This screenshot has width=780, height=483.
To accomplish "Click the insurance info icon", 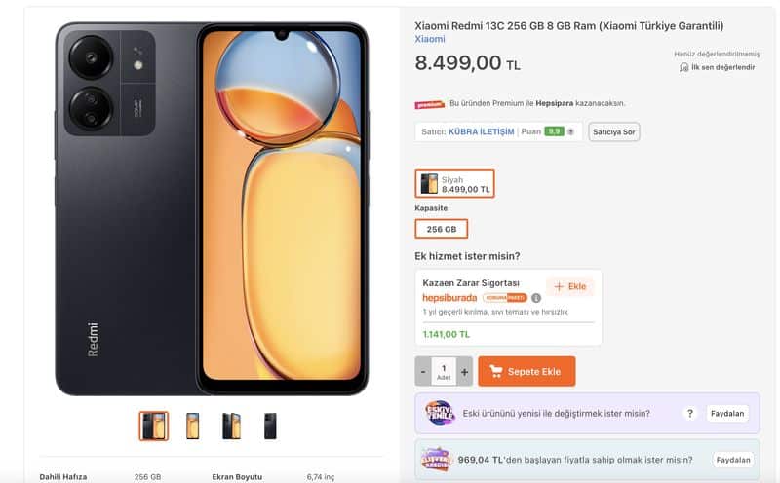I will 535,298.
